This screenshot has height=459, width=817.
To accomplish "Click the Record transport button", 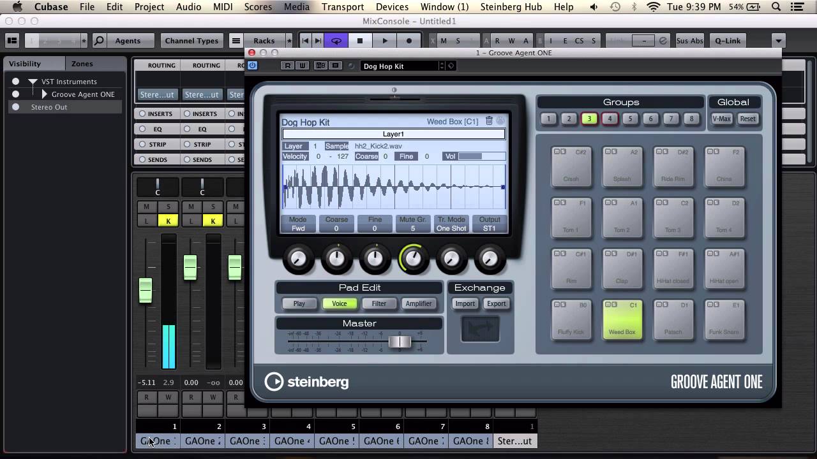I will pyautogui.click(x=409, y=41).
